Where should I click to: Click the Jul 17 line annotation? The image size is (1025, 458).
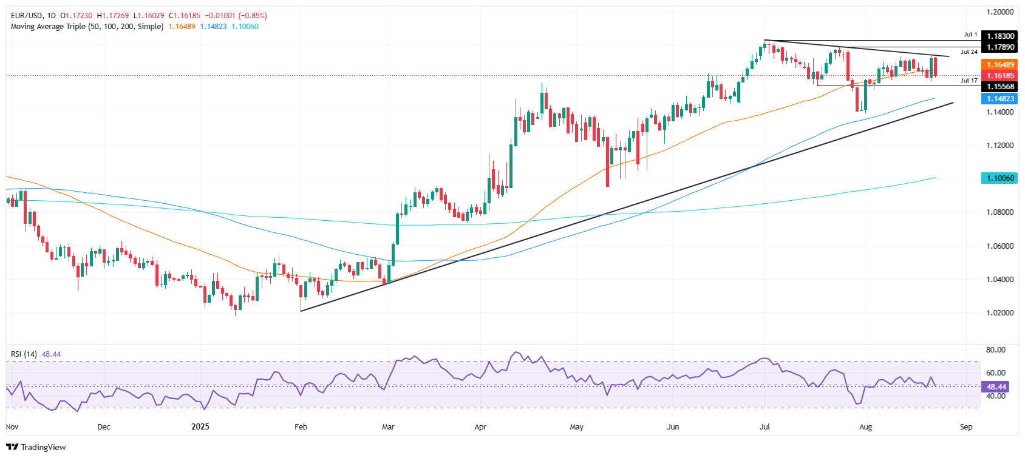[969, 80]
